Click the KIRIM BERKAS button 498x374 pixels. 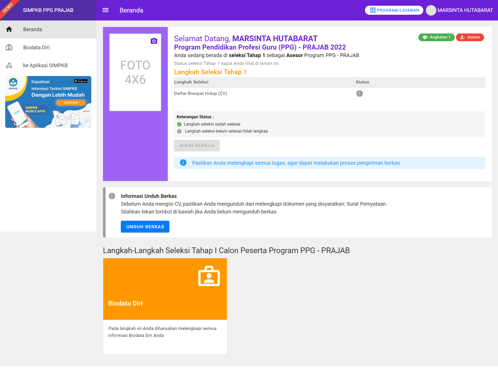197,146
